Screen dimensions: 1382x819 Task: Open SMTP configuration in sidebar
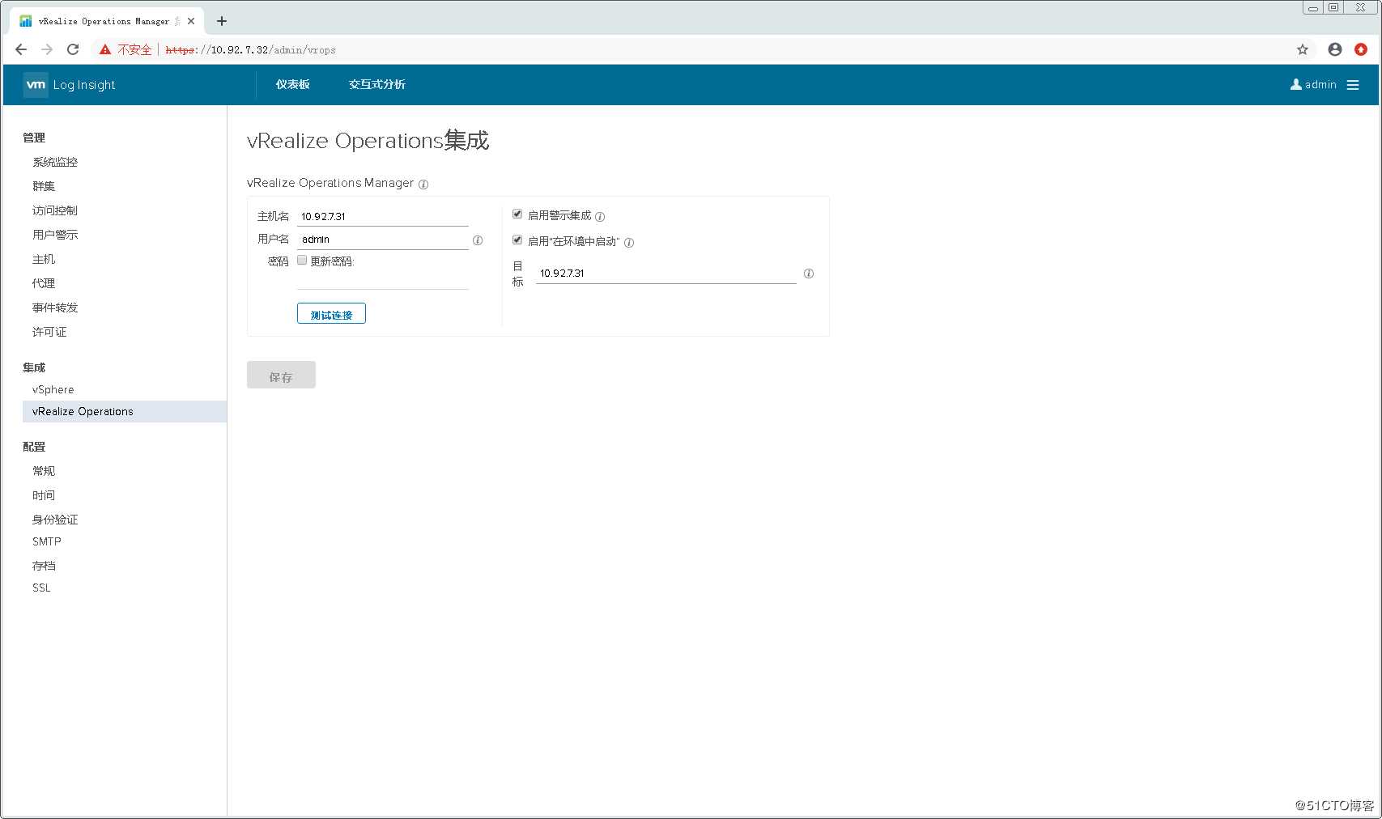tap(47, 541)
